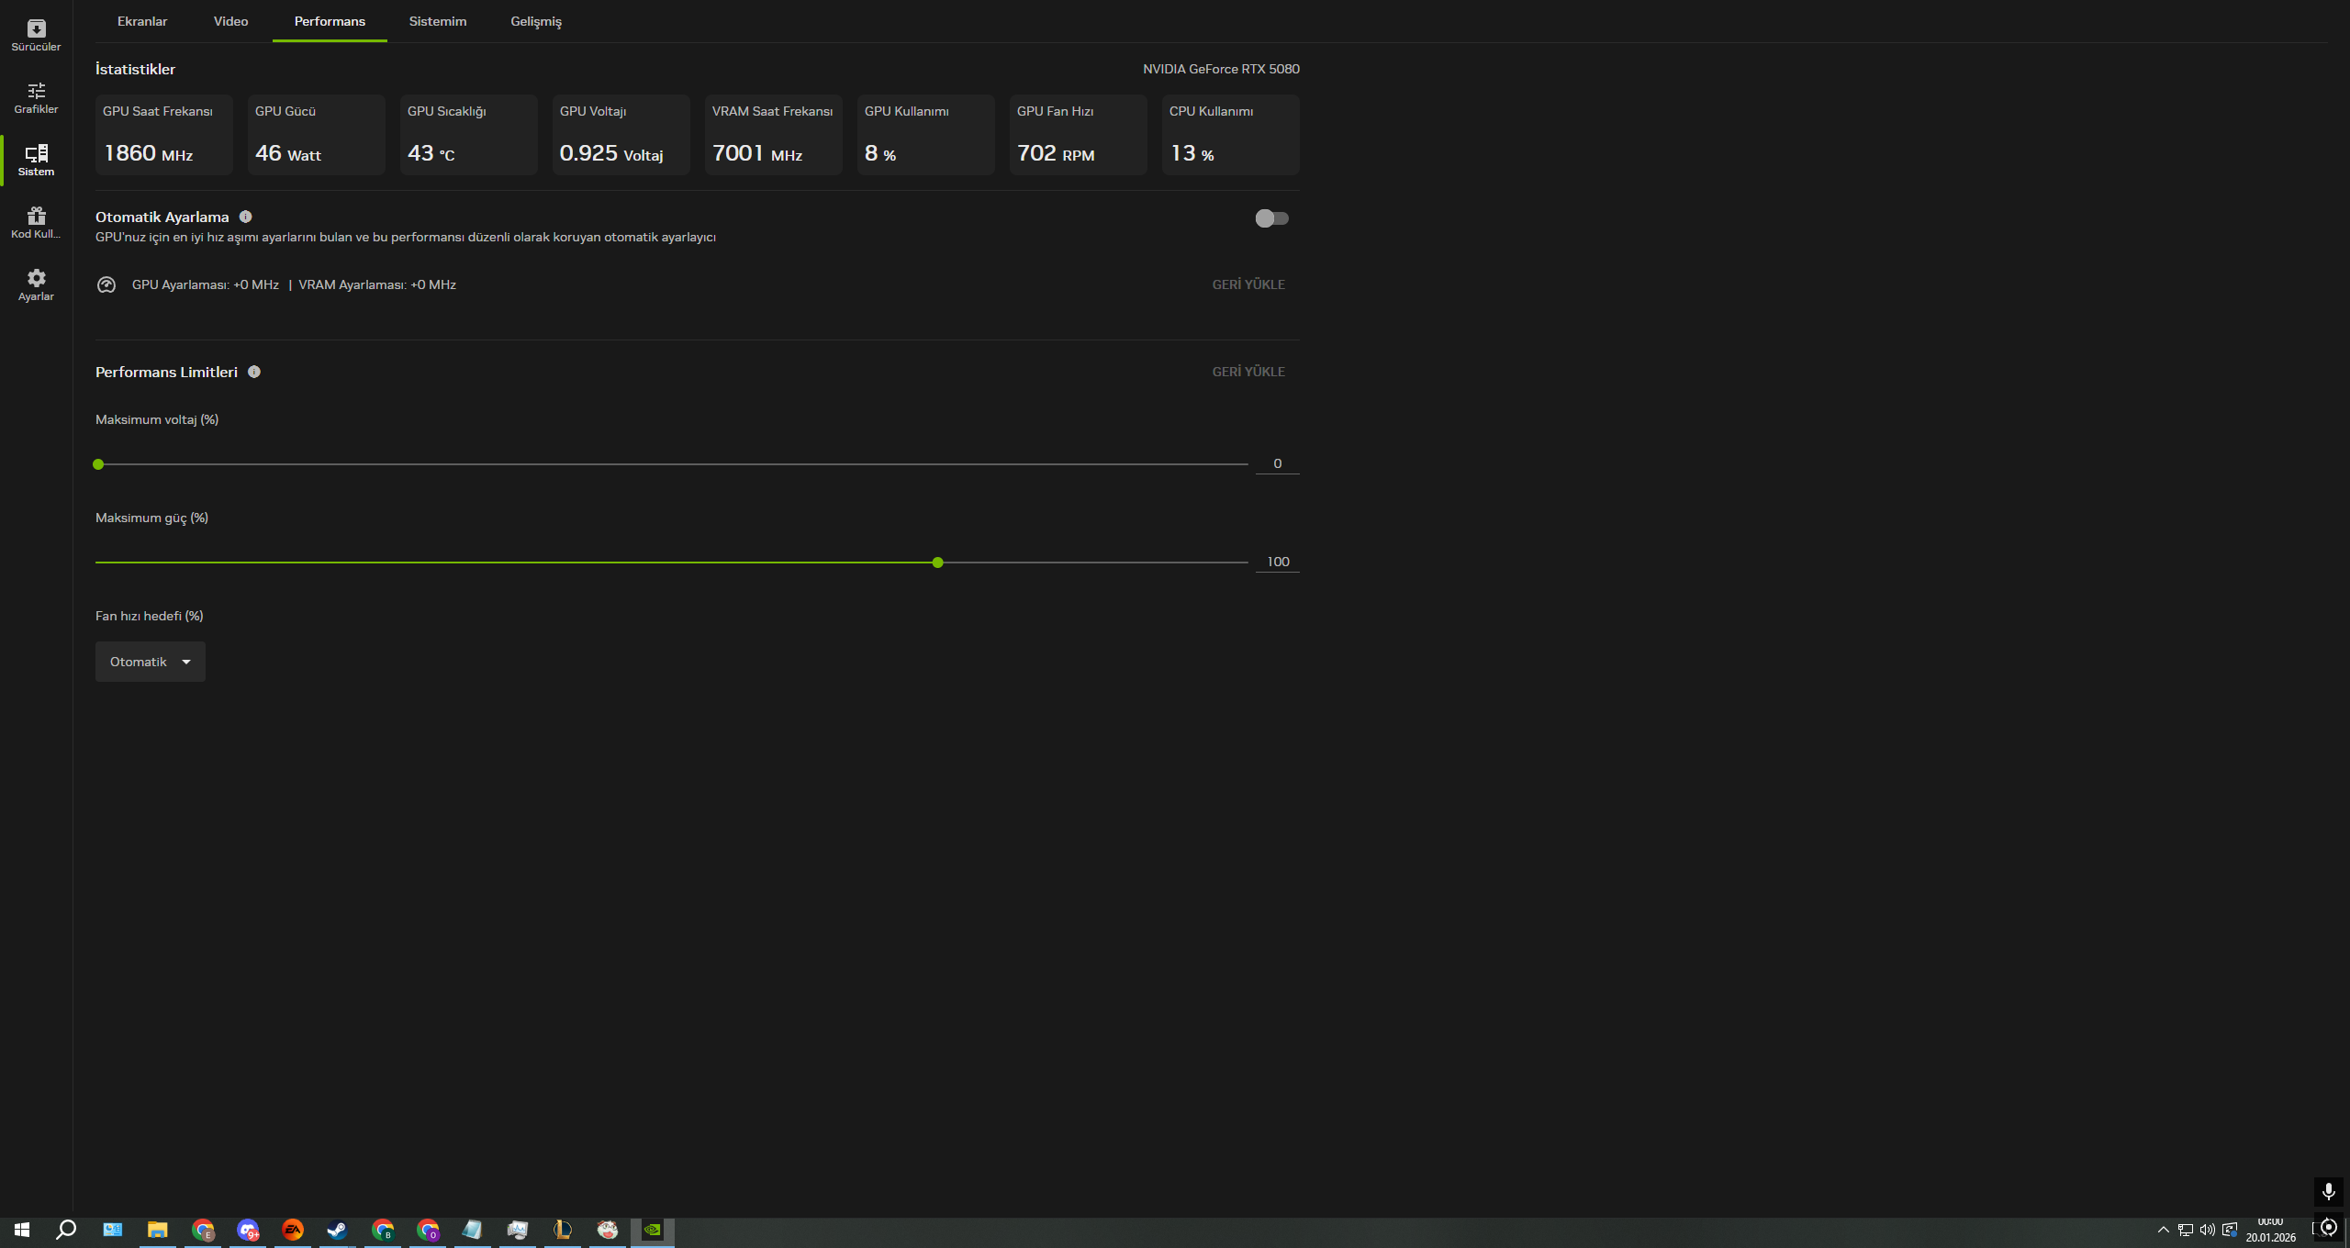The height and width of the screenshot is (1248, 2350).
Task: Click the VRAM Ayarlaması: +0 MHz text
Action: pos(377,284)
